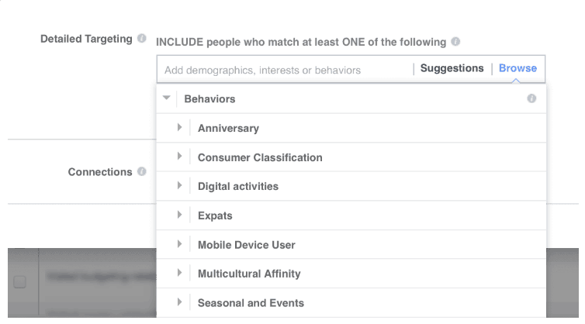This screenshot has width=585, height=324.
Task: Click info icon beside Connections label
Action: click(x=142, y=171)
